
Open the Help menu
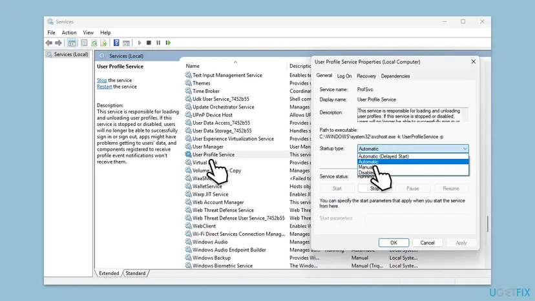point(105,32)
